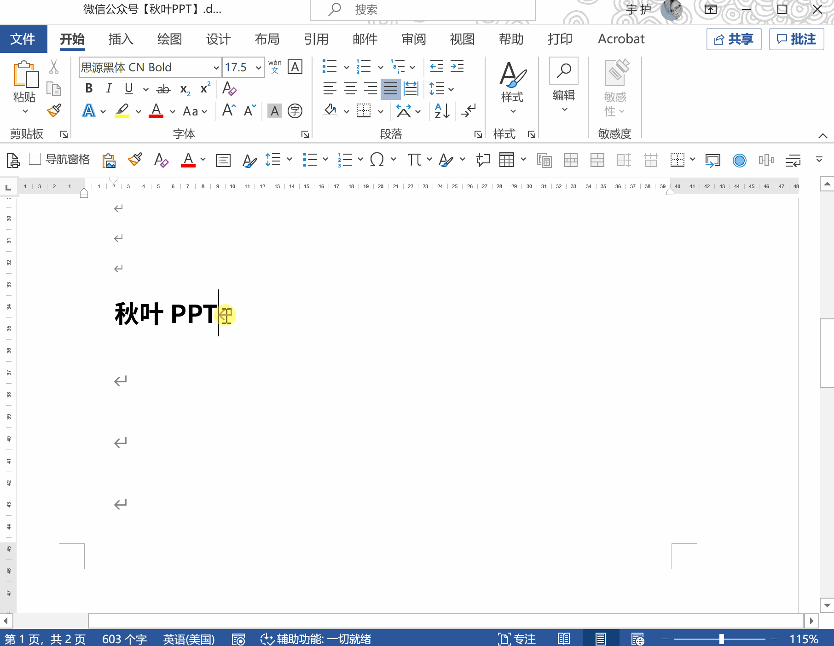The image size is (834, 646).
Task: Open the phonetic guide (wén) tool
Action: point(275,67)
